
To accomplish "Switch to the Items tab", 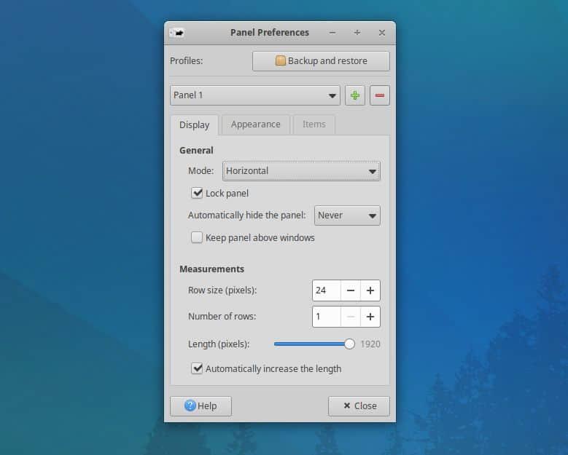I will (314, 124).
